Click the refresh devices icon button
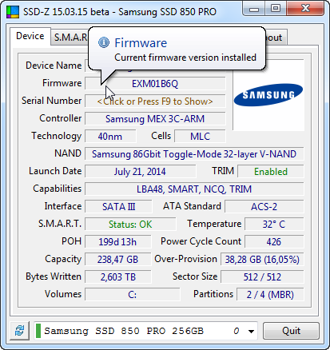The width and height of the screenshot is (330, 350). tap(19, 331)
